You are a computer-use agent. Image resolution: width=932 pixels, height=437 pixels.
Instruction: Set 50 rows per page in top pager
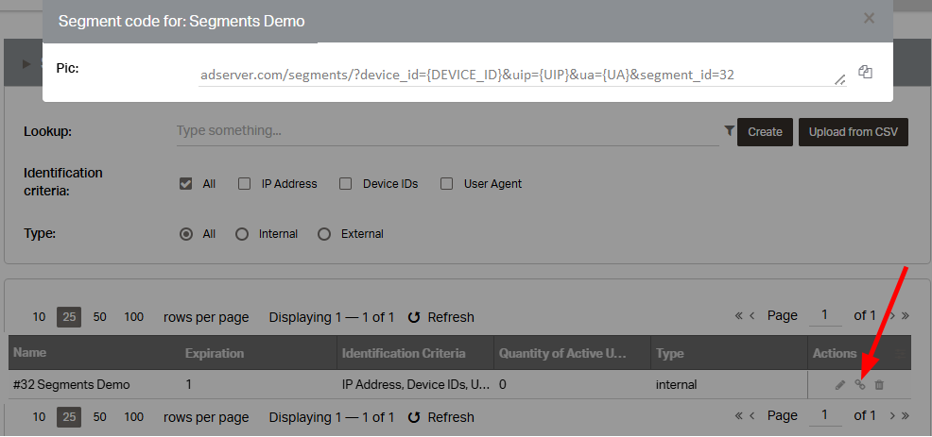coord(100,317)
